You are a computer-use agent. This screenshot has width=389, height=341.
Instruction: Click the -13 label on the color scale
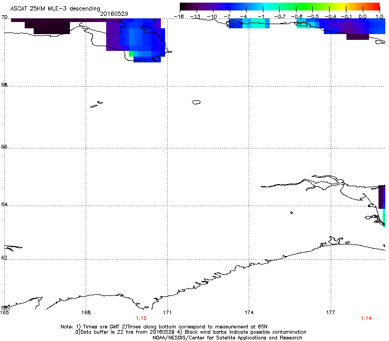195,17
